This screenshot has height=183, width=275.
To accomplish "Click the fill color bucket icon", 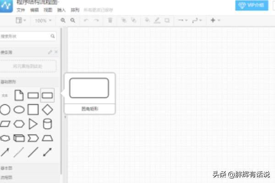I will pos(147,20).
